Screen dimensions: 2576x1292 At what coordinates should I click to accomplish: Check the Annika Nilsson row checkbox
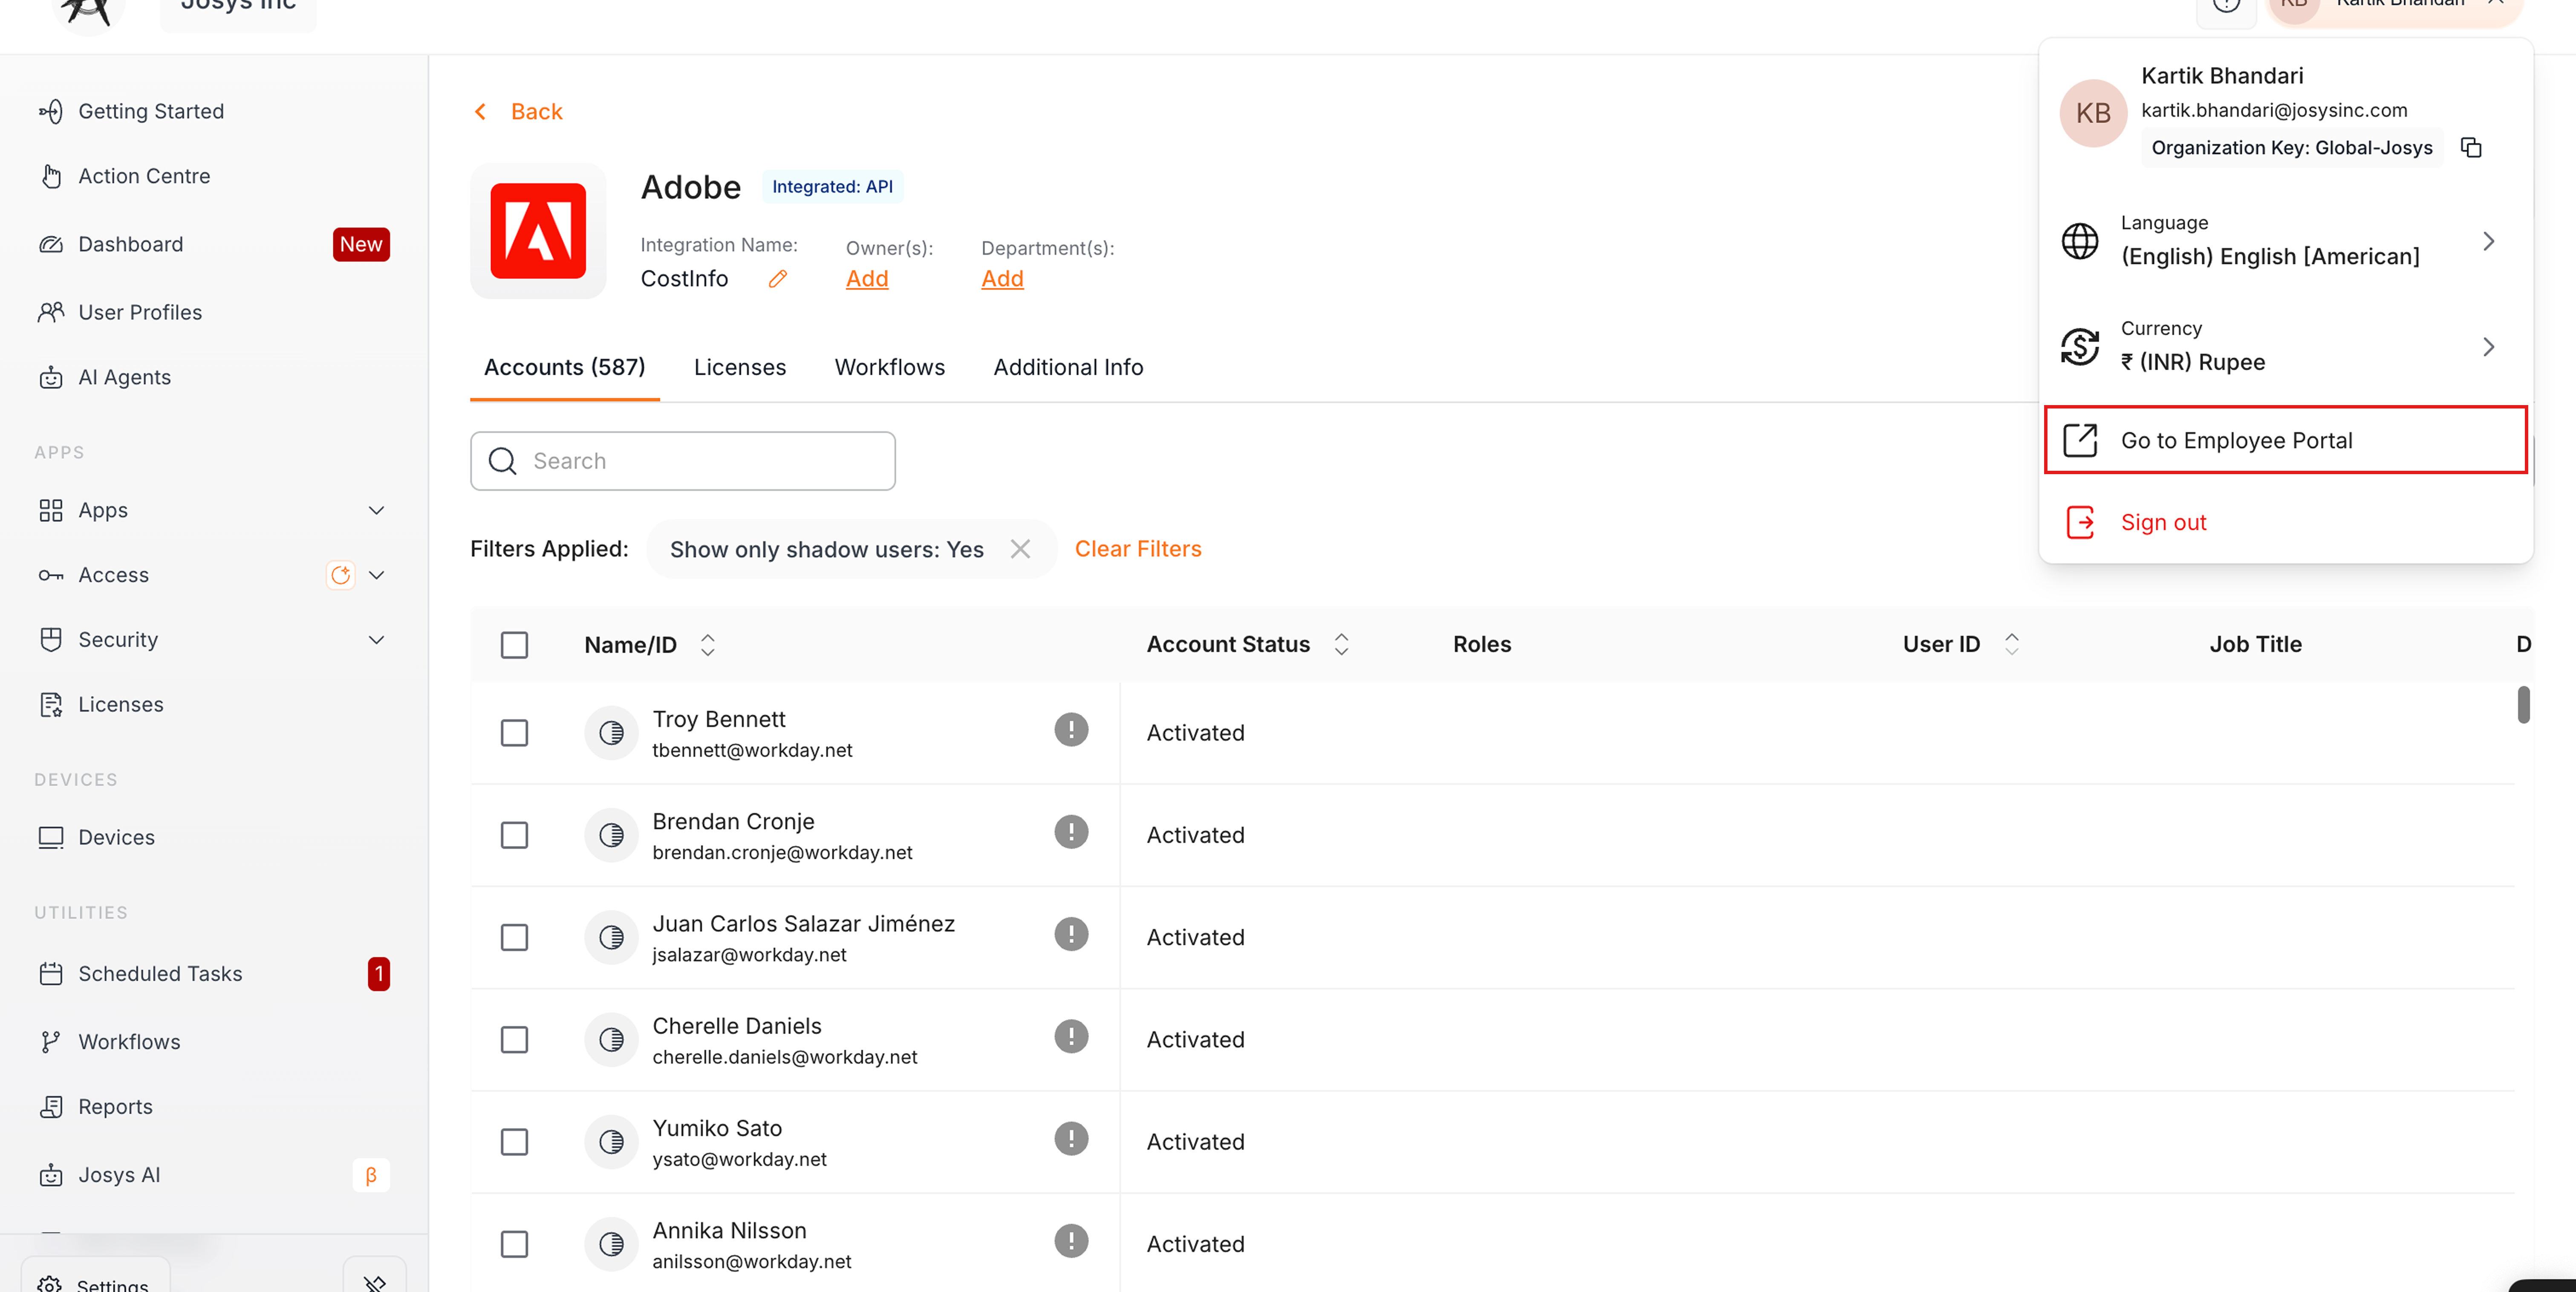tap(514, 1244)
